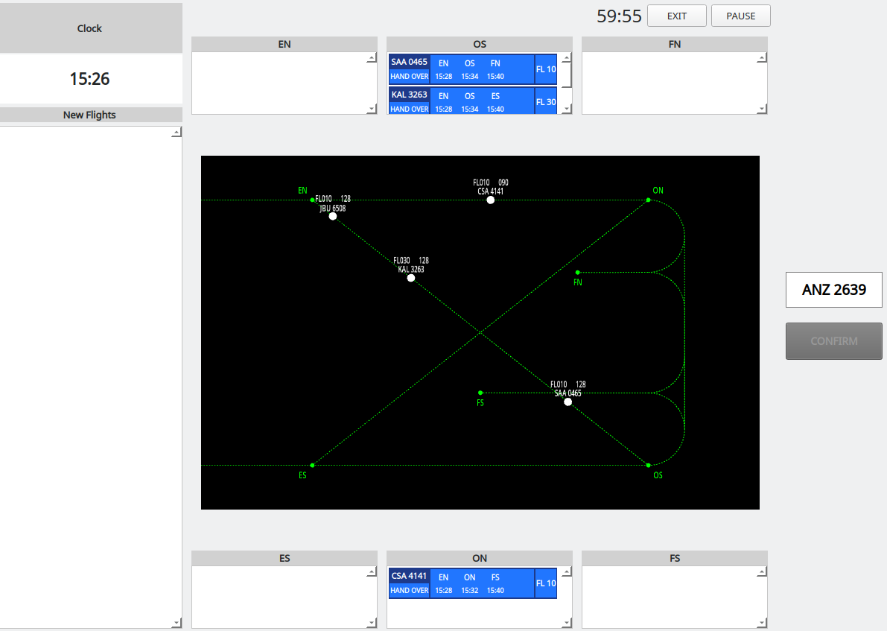Click the ON waypoint marker on the radar
Viewport: 887px width, 631px height.
[647, 199]
